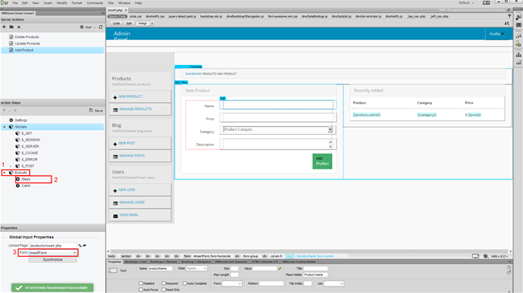This screenshot has width=523, height=293.
Task: Click the horizontal scrollbar below design view
Action: click(310, 252)
